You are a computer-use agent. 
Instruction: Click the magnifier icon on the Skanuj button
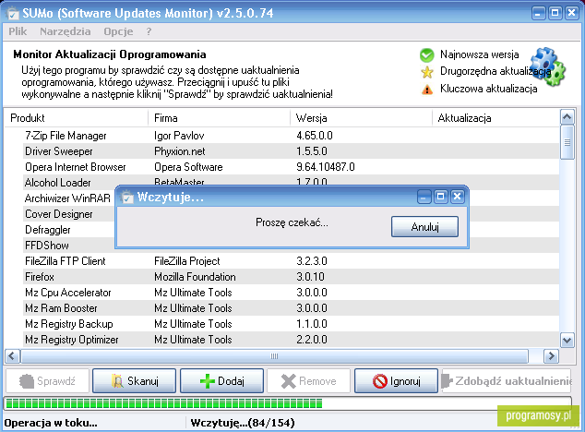(x=117, y=381)
